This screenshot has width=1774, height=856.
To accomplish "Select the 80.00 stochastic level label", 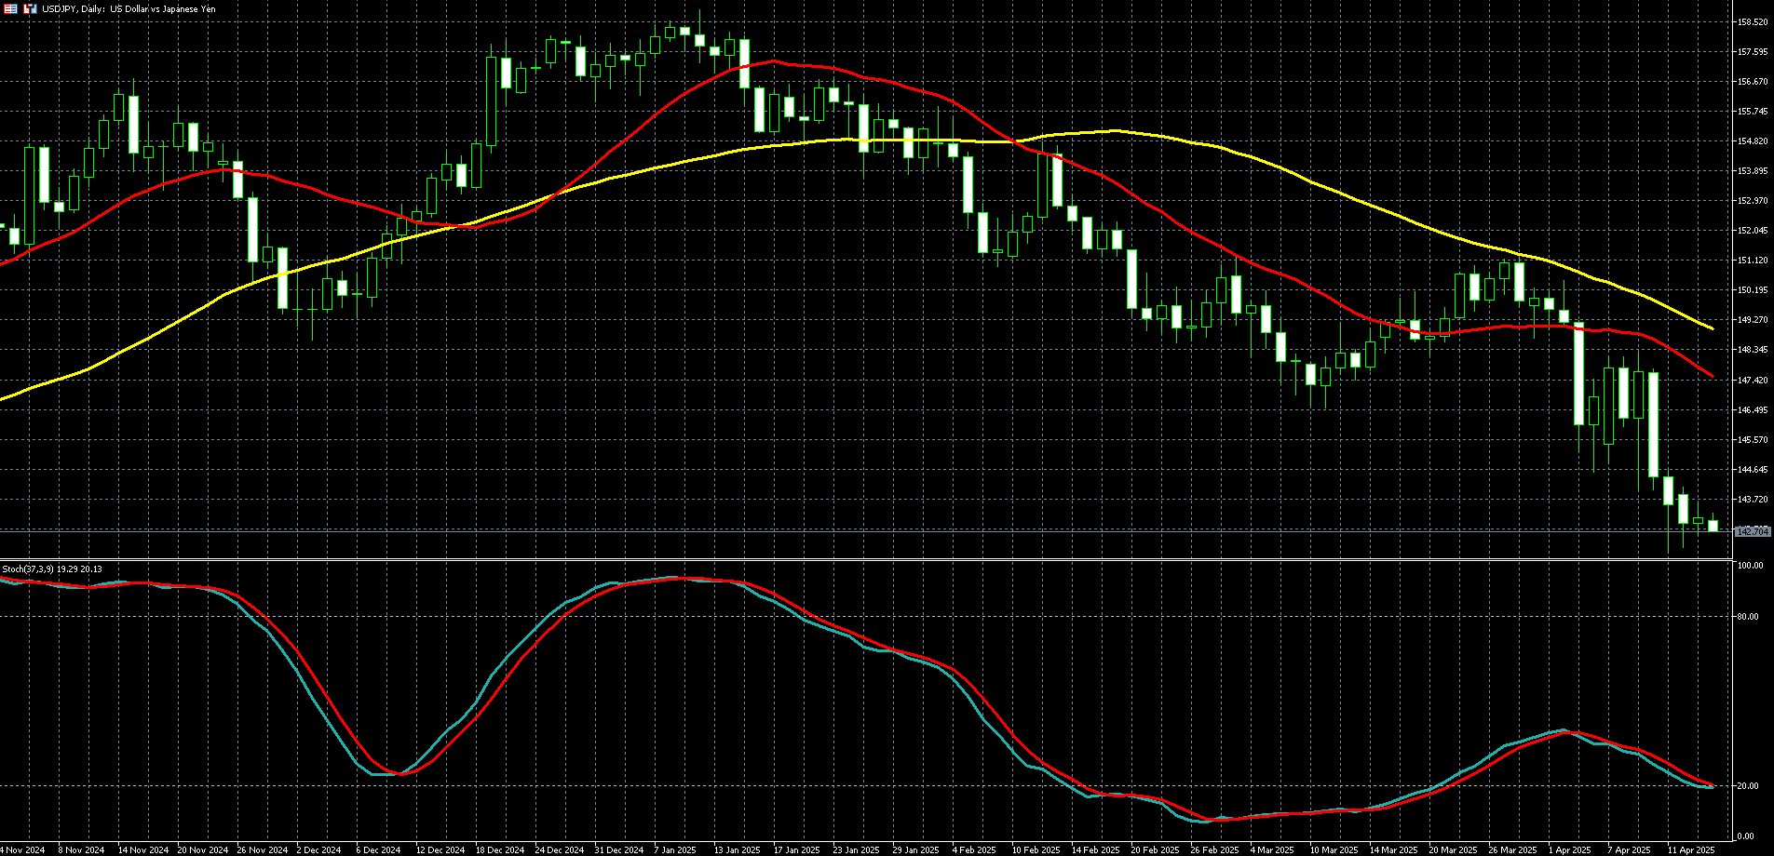I will tap(1748, 616).
